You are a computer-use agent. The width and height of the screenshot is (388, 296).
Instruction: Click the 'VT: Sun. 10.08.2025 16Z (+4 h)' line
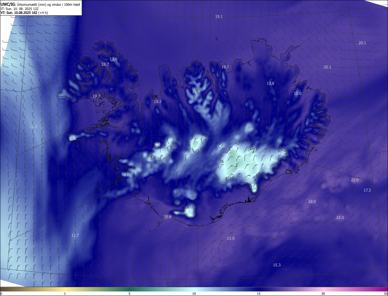click(x=24, y=13)
